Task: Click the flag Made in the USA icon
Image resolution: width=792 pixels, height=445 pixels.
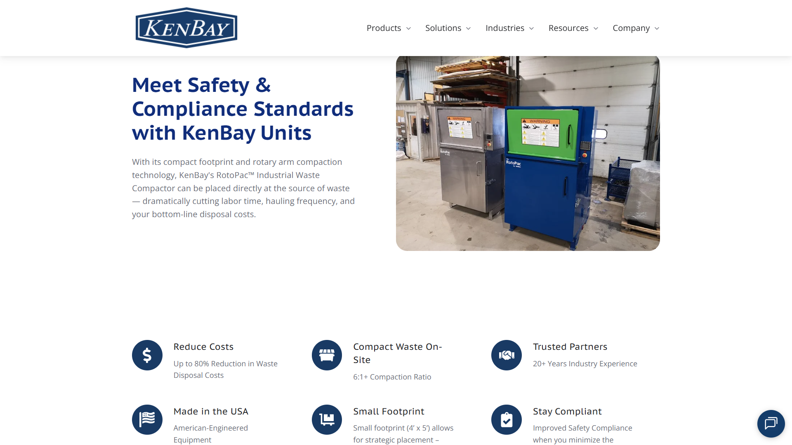Action: pos(147,419)
